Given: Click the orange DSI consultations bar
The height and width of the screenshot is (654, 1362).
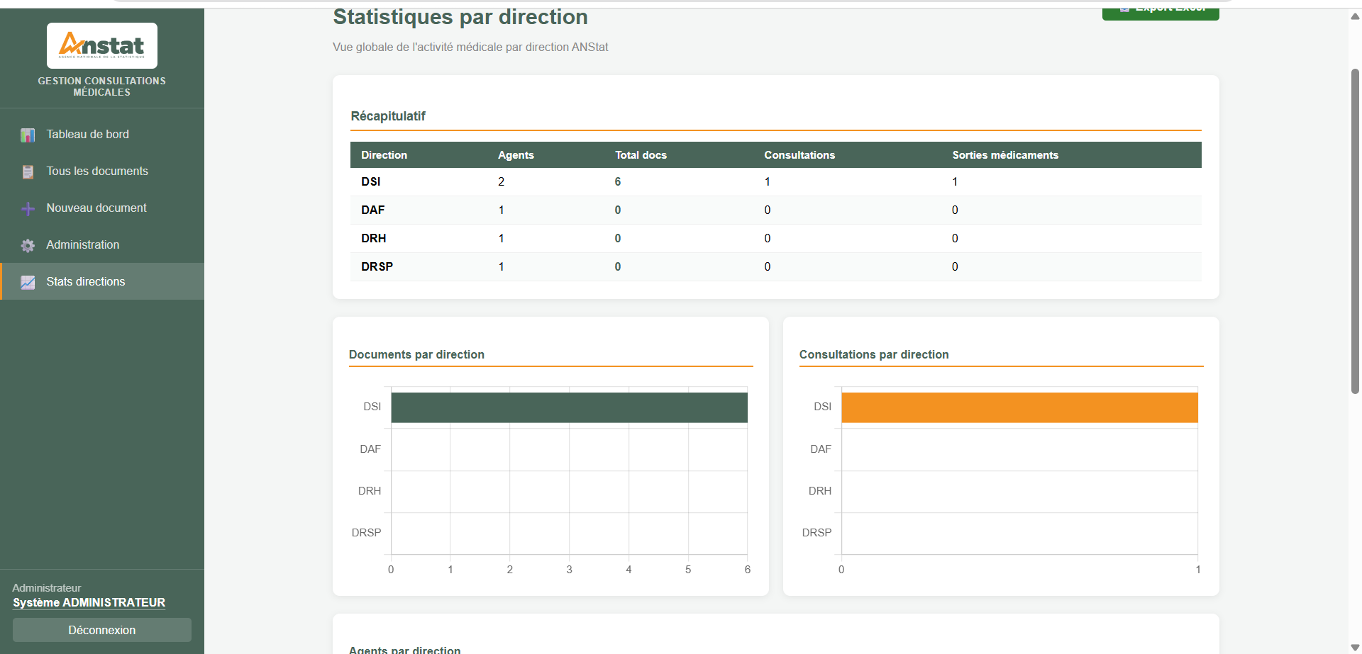Looking at the screenshot, I should (x=1019, y=407).
